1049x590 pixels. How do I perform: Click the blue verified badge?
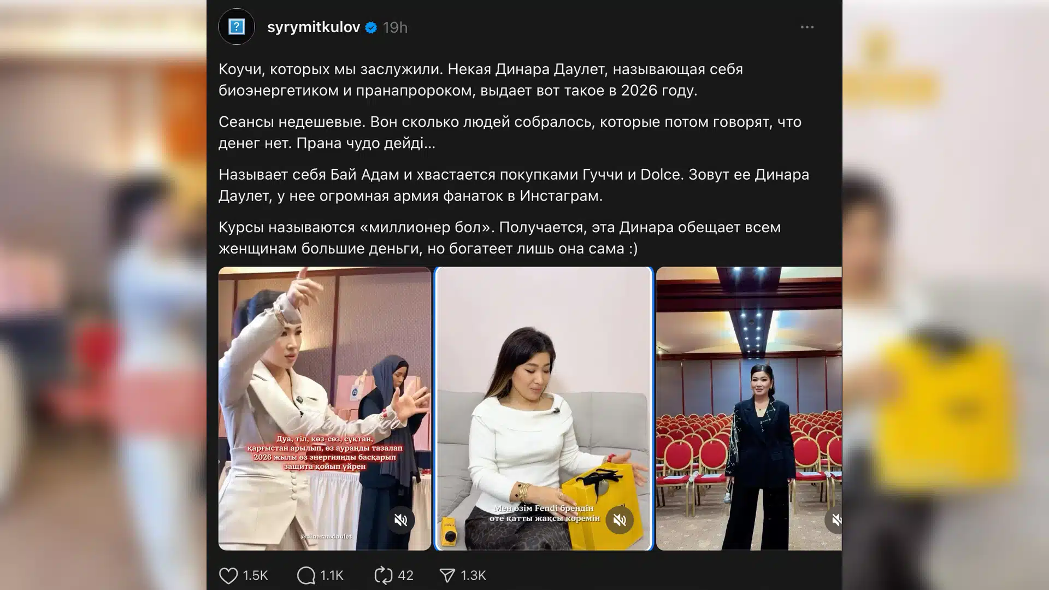point(371,27)
